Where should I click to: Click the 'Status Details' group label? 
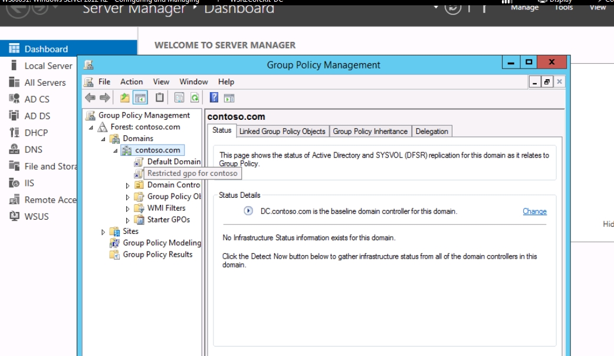point(239,195)
